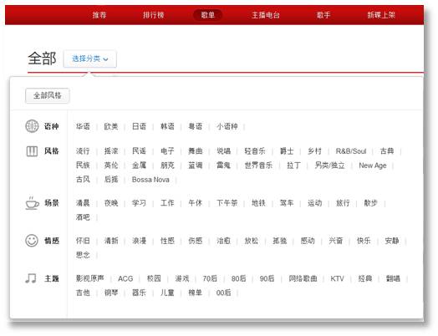The width and height of the screenshot is (438, 336).
Task: Choose the New Age style
Action: pos(373,165)
